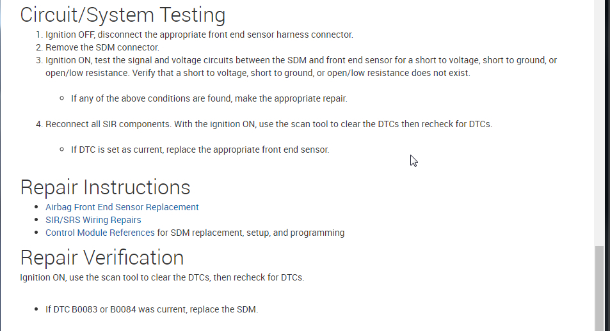The height and width of the screenshot is (331, 610).
Task: Open the Airbag Front End Sensor Replacement link
Action: pos(122,207)
